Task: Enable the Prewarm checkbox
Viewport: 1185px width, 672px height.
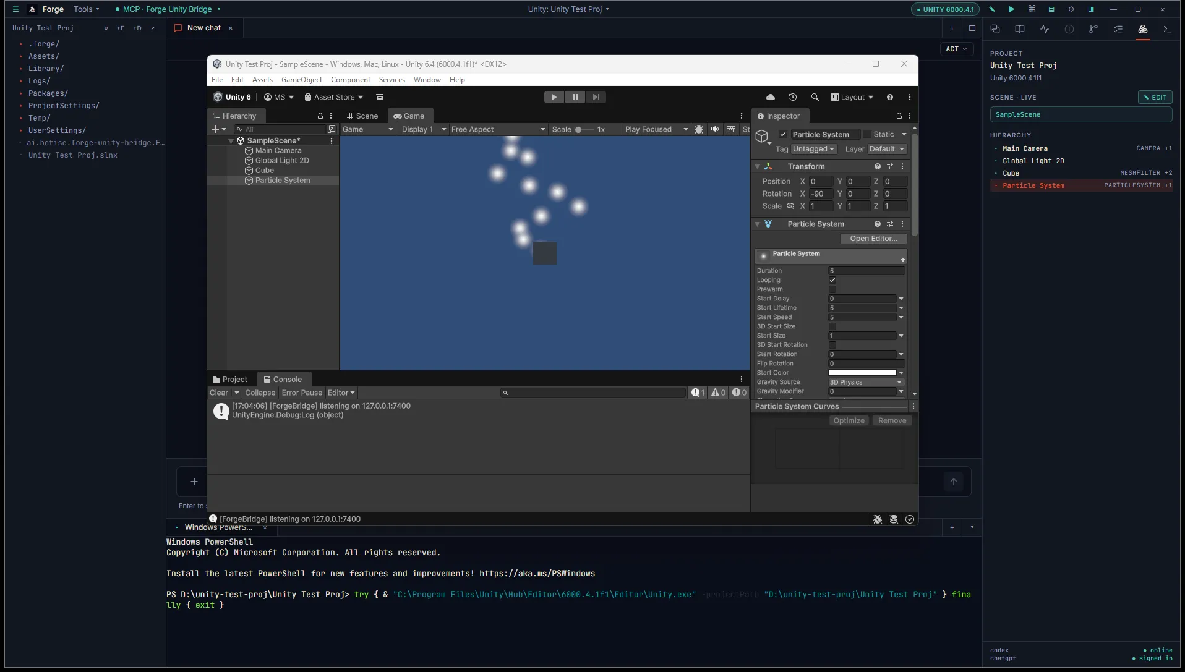Action: 832,289
